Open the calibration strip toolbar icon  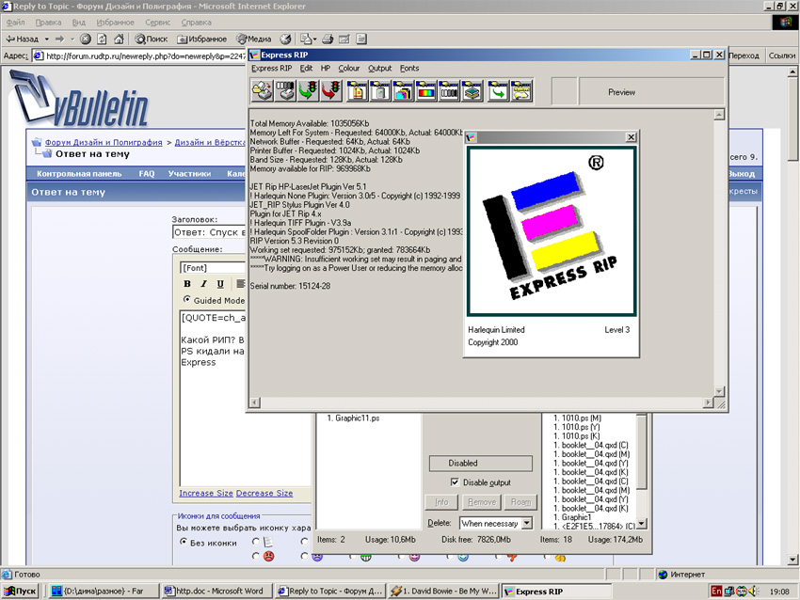(x=449, y=90)
